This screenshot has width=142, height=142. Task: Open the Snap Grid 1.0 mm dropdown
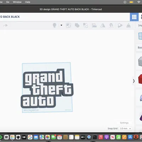click(x=125, y=129)
